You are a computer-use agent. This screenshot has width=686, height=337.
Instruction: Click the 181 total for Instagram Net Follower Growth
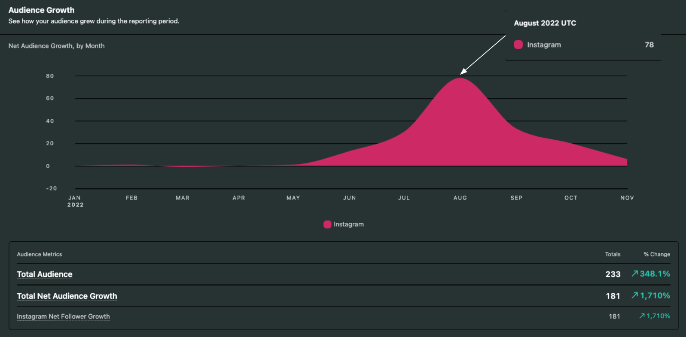[614, 316]
